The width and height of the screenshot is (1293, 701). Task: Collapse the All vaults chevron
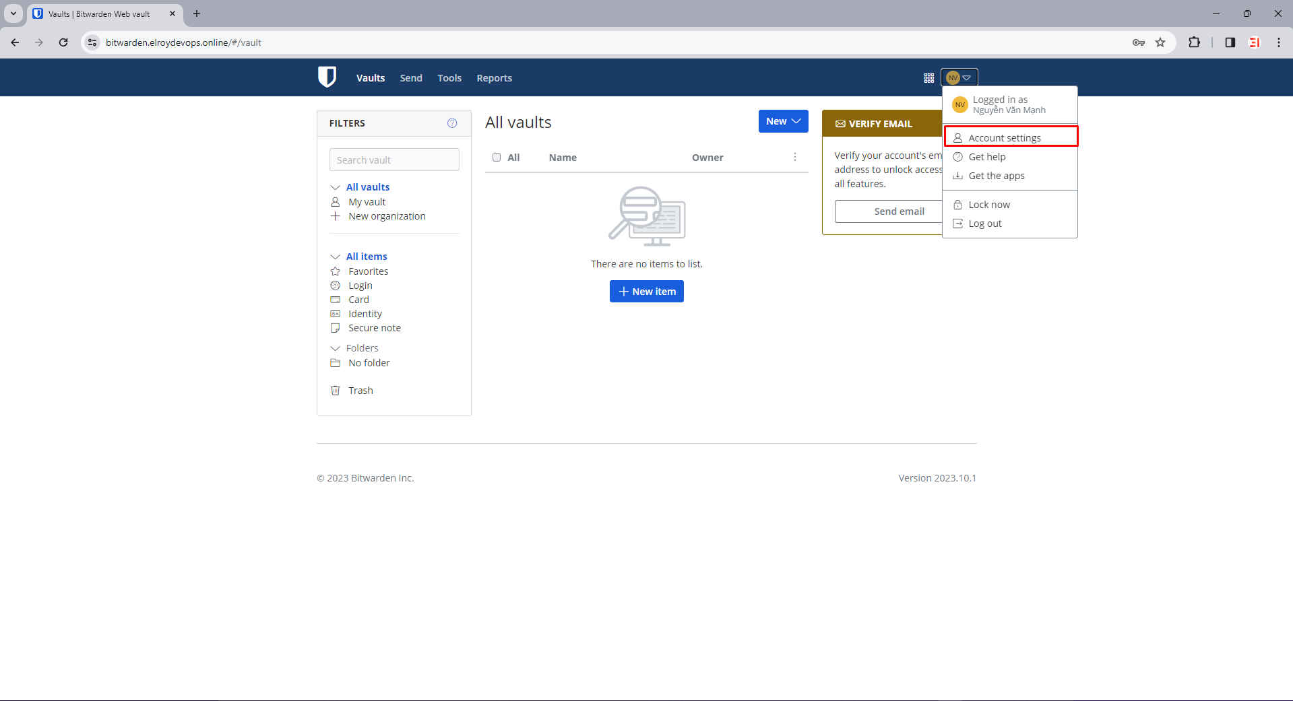[335, 187]
